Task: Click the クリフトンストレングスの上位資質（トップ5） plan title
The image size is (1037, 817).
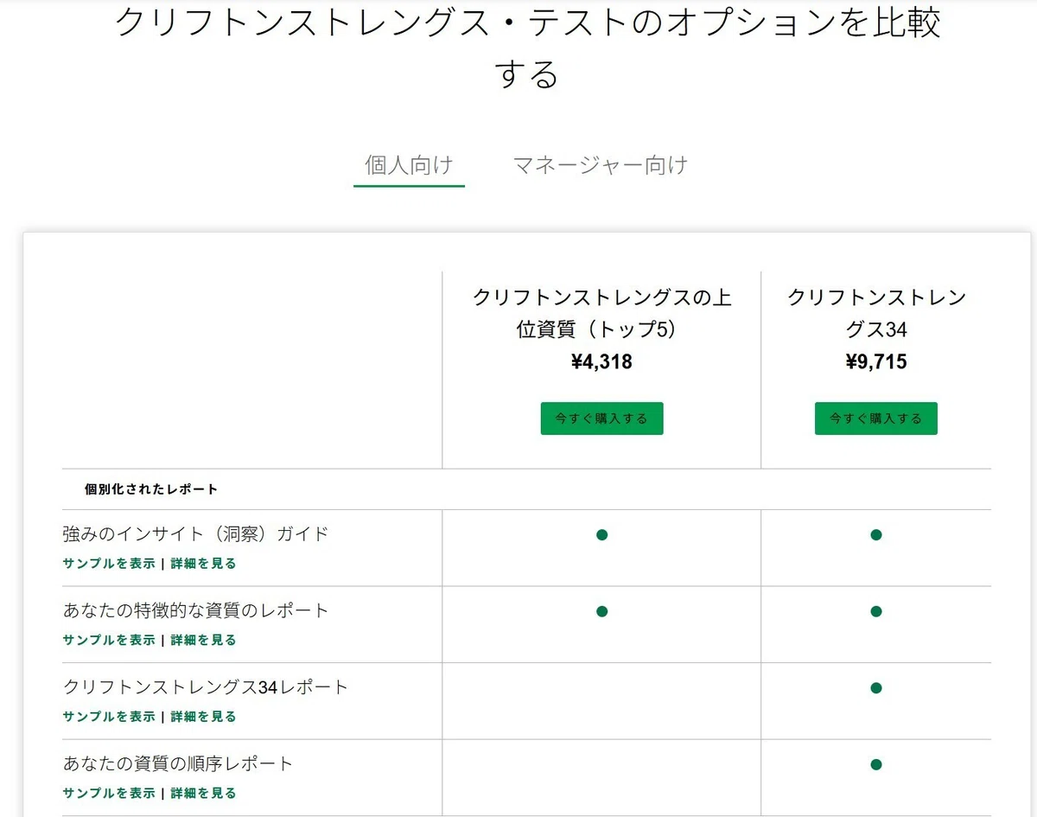Action: (x=601, y=314)
